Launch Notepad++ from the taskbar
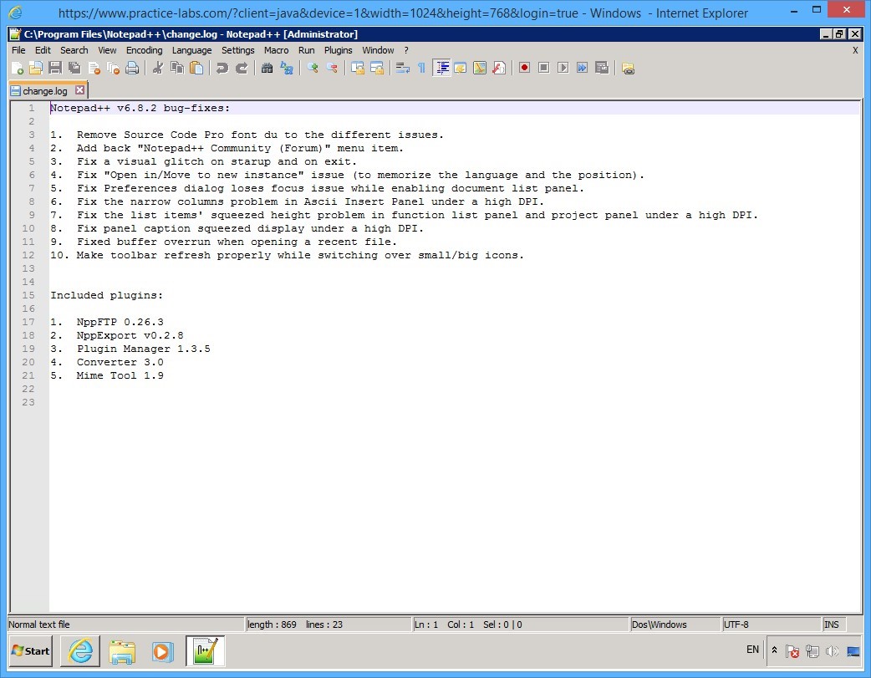The image size is (871, 678). pyautogui.click(x=204, y=651)
